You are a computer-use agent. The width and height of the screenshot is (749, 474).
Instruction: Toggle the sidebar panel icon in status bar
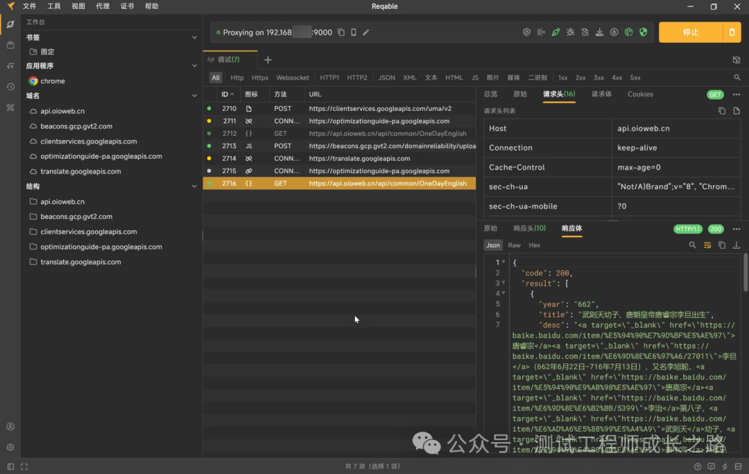pos(10,466)
